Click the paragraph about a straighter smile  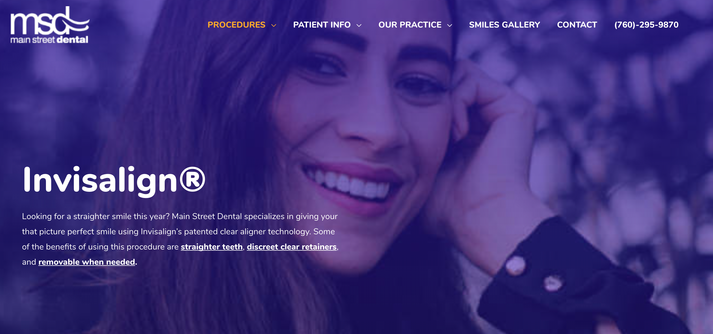pos(180,239)
